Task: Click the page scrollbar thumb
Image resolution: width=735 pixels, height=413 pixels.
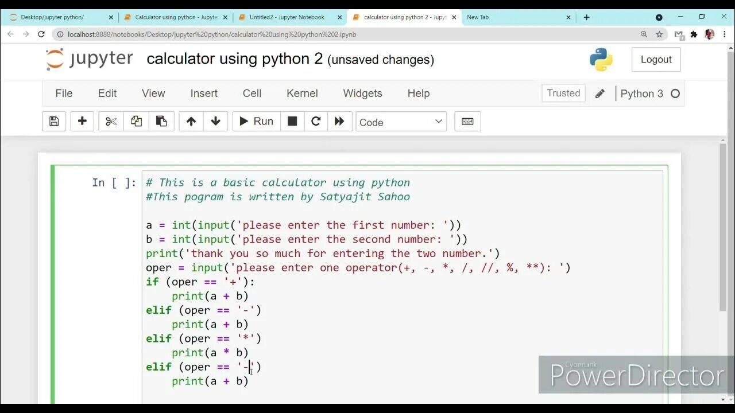Action: (x=723, y=227)
